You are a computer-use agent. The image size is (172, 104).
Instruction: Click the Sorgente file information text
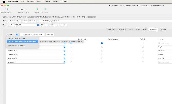coord(54,17)
